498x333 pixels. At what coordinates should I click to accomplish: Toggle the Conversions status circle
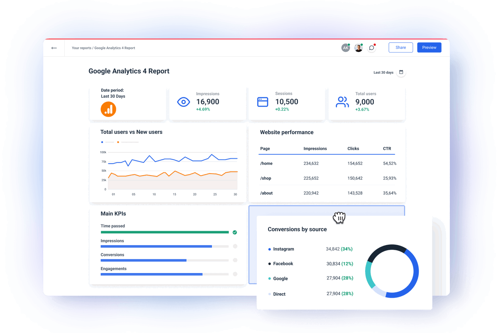(234, 260)
